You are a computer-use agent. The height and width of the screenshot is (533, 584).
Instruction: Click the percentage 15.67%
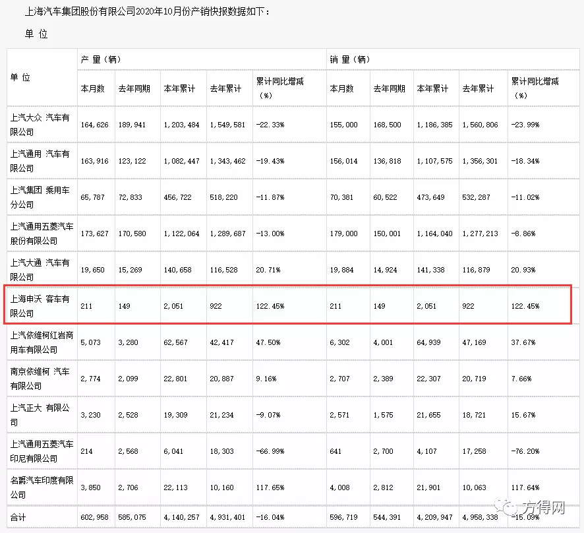pyautogui.click(x=523, y=414)
